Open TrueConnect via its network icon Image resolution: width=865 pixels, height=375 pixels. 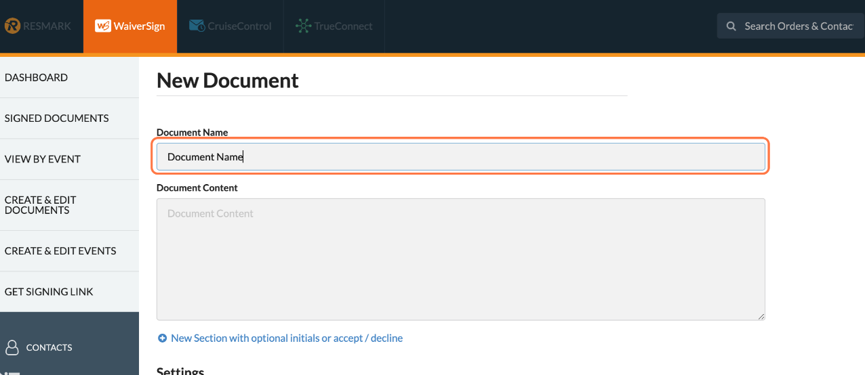[x=303, y=26]
